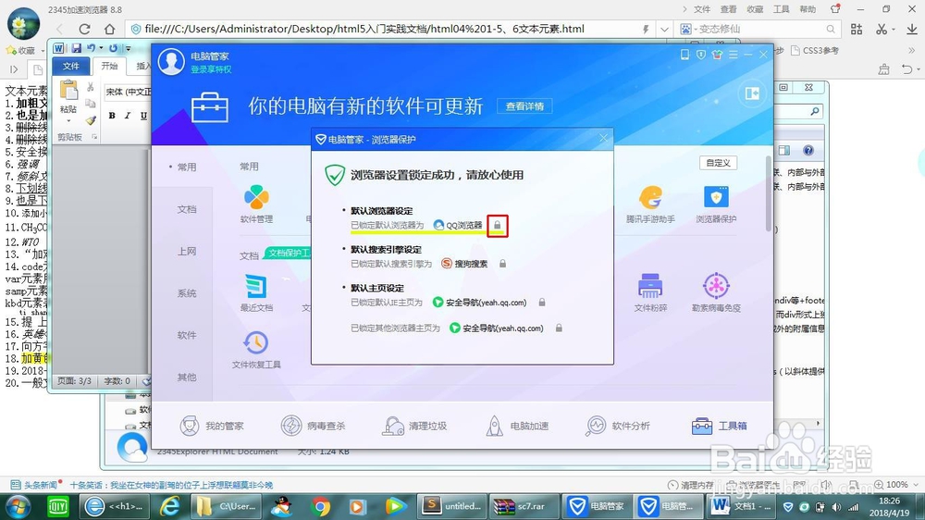925x520 pixels.
Task: Open 电脑加速 in the bottom bar
Action: pyautogui.click(x=517, y=426)
